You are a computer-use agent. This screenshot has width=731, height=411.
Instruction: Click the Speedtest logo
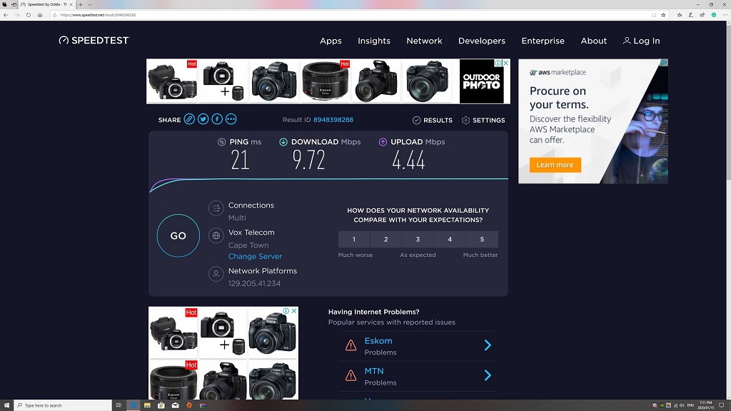[94, 41]
